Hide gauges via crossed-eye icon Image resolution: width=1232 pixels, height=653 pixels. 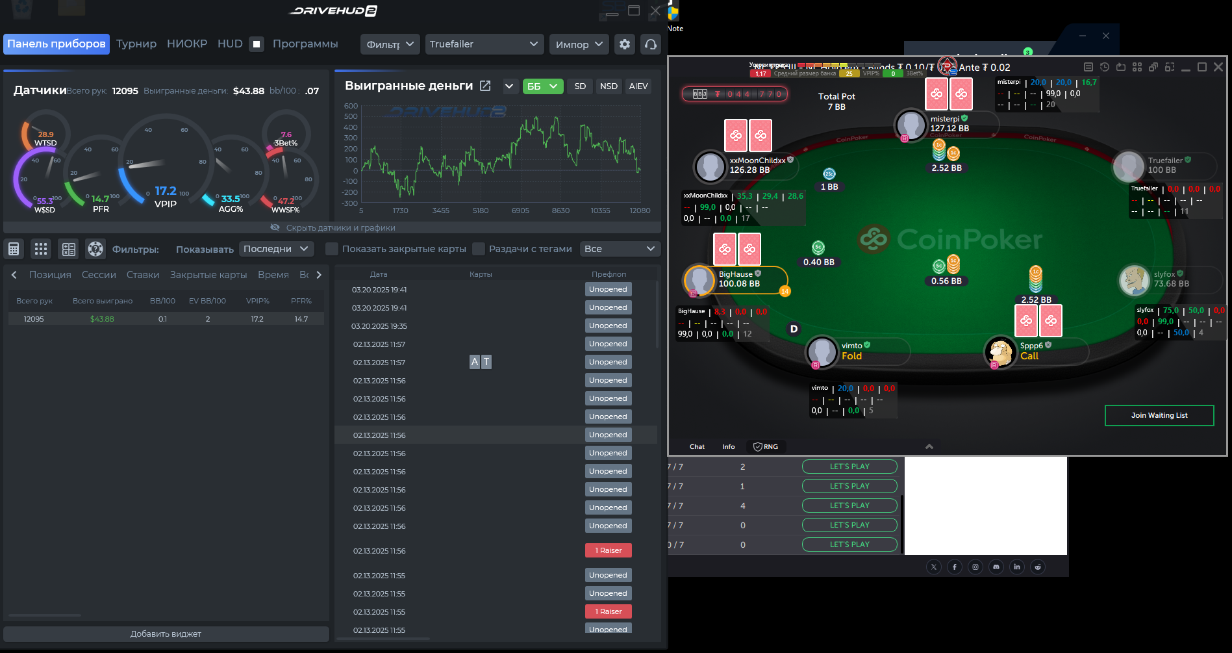tap(275, 227)
